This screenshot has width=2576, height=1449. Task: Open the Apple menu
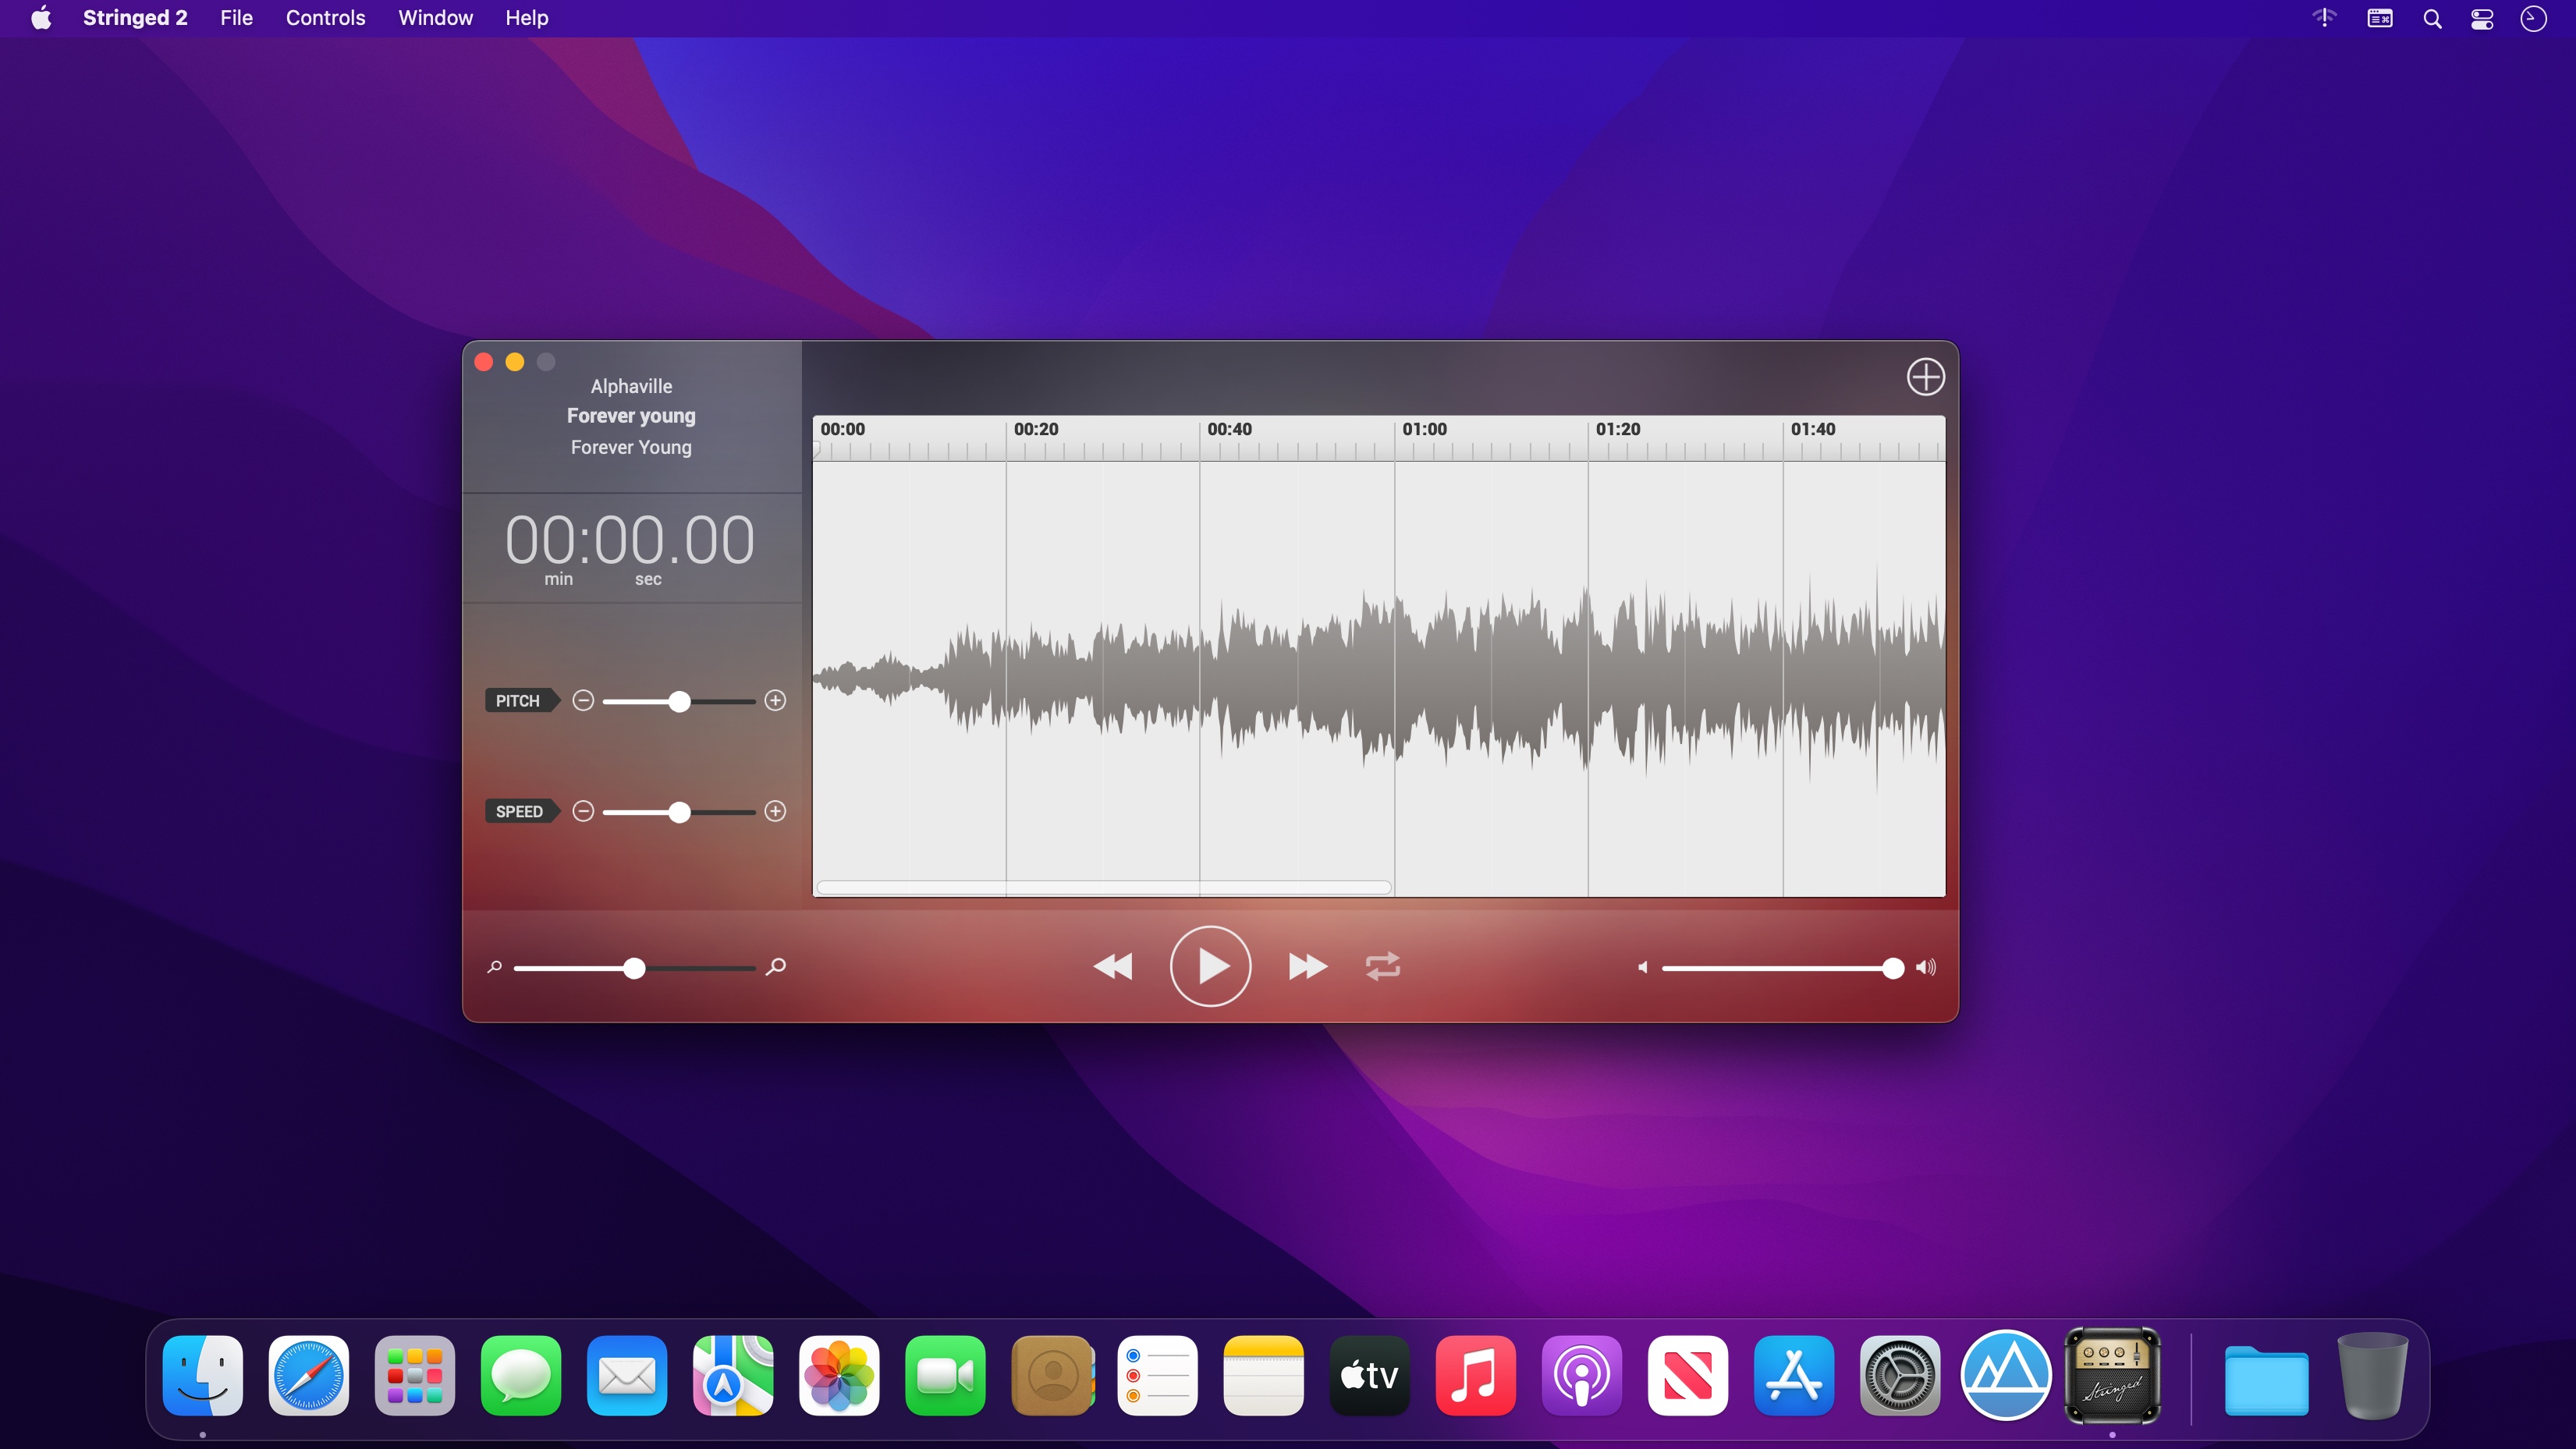pyautogui.click(x=41, y=18)
